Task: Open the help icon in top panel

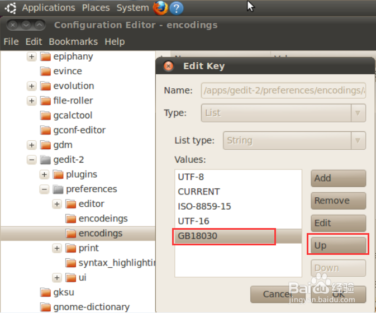Action: click(177, 8)
